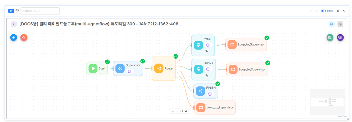Click the move-section-down arrow
Viewport: 352px width, 122px height.
316,11
